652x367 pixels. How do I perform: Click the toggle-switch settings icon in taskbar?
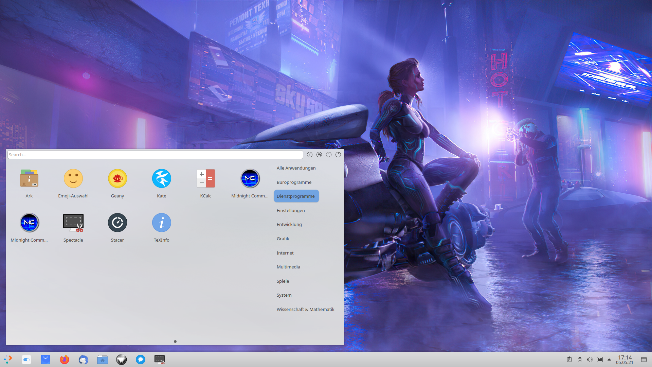click(26, 360)
